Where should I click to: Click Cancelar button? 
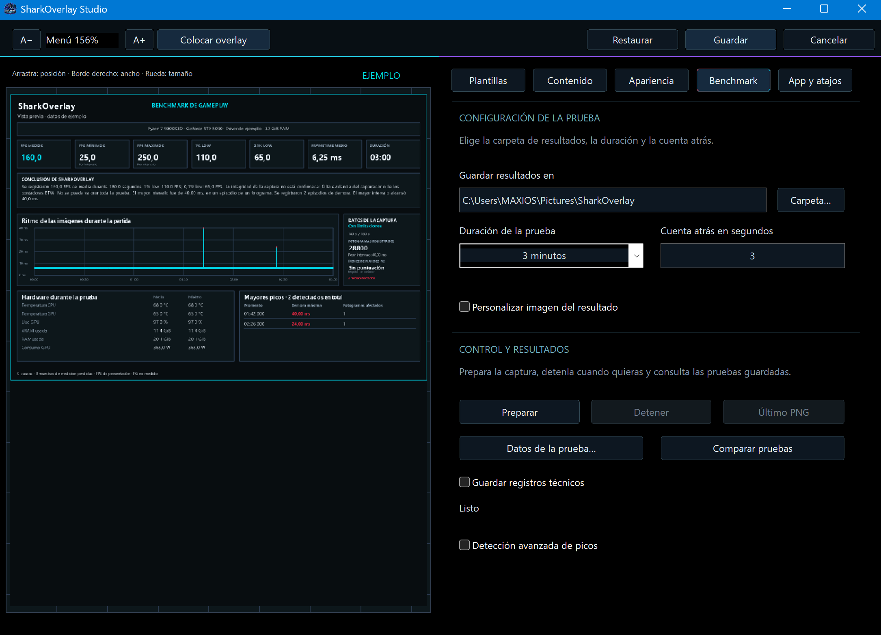[x=829, y=40]
